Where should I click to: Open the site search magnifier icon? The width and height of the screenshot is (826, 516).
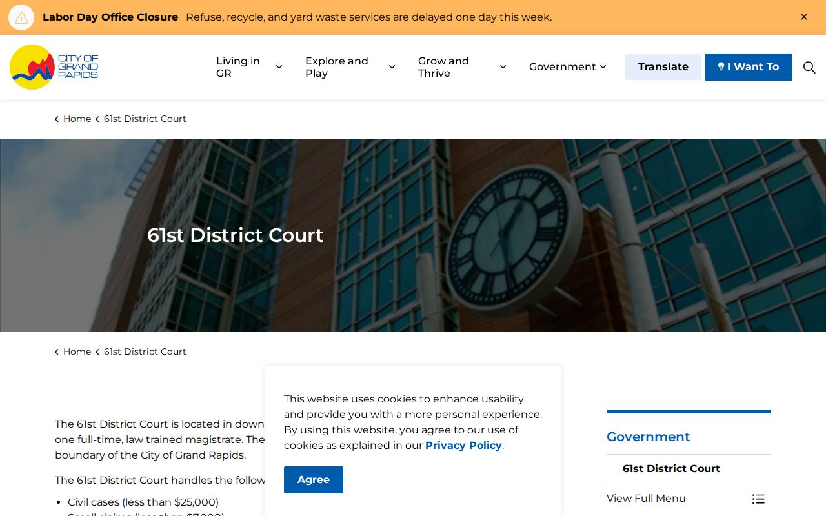pyautogui.click(x=809, y=67)
